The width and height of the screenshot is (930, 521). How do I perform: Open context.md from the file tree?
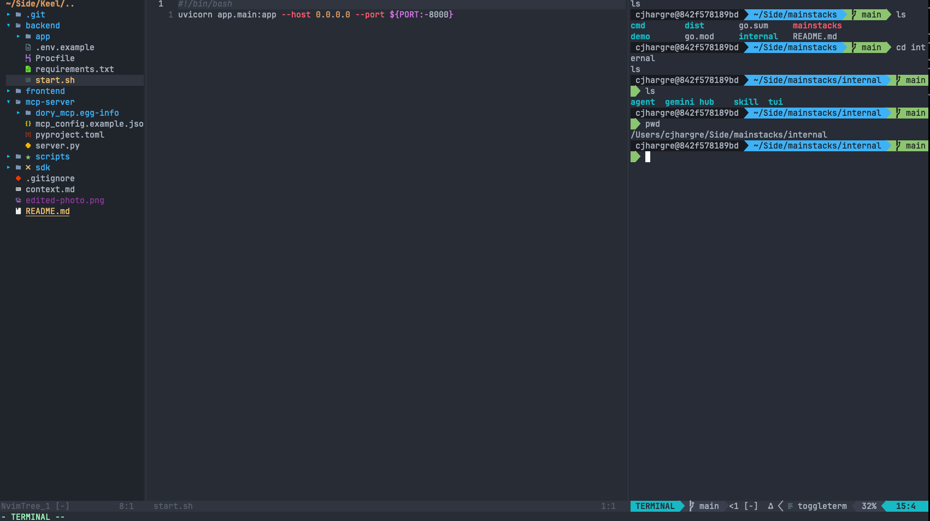50,190
